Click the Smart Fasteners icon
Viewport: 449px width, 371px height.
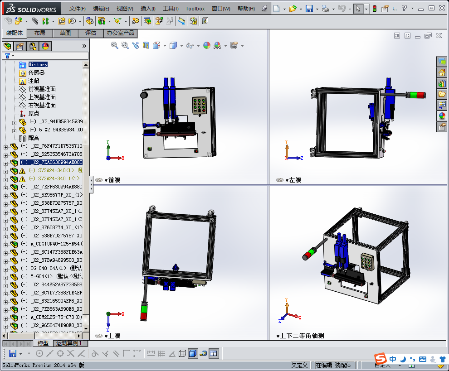(62, 21)
